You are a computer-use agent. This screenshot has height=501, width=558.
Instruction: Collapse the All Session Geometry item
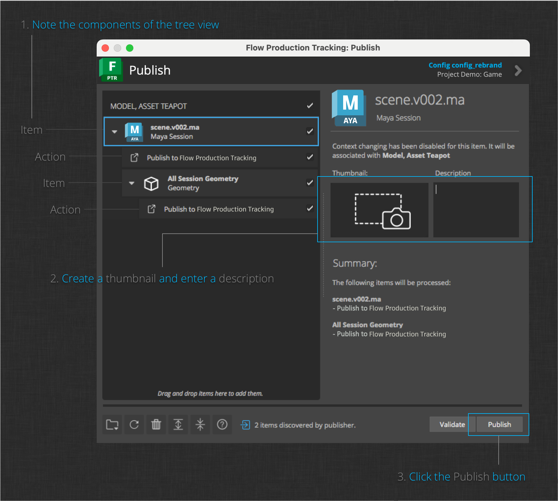click(x=132, y=183)
